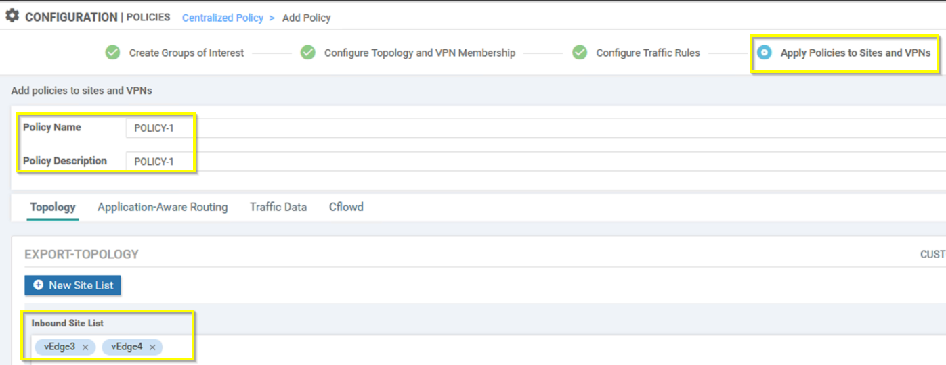Click the blue step circle for Apply Policies
Viewport: 946px width, 365px height.
pos(764,53)
